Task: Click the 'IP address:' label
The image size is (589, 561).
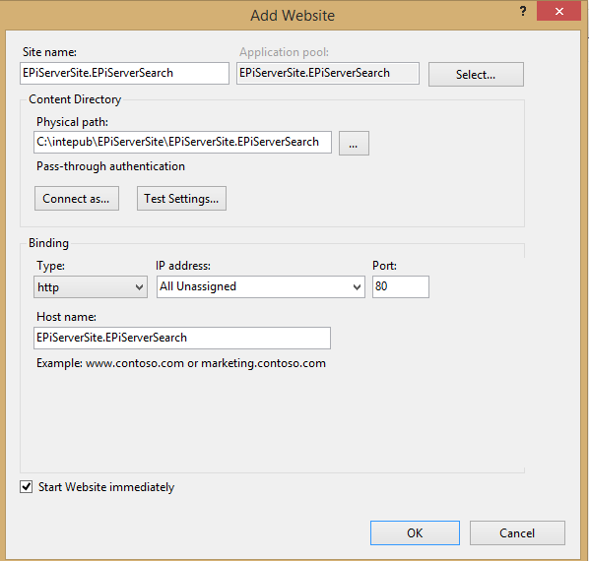Action: [183, 266]
